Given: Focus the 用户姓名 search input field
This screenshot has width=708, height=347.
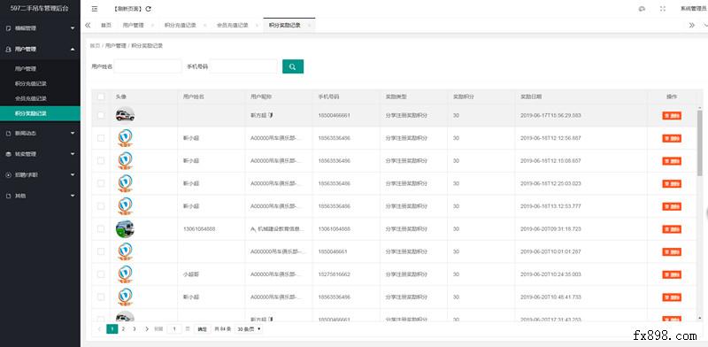Looking at the screenshot, I should coord(148,66).
